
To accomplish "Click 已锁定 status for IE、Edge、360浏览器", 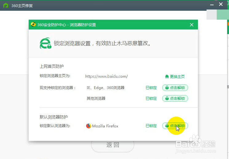I will point(151,88).
